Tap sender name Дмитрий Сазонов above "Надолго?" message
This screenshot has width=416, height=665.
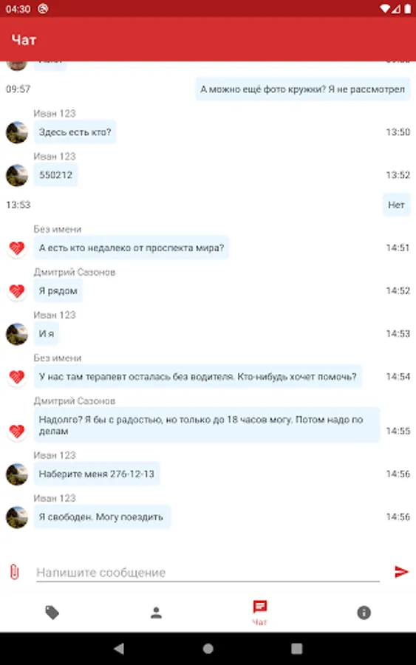pos(75,400)
